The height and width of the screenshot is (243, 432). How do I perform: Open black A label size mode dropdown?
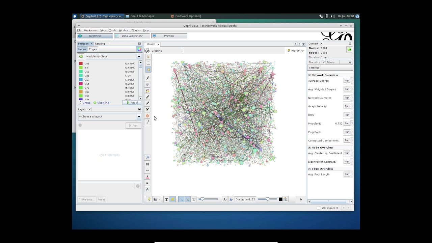point(225,199)
